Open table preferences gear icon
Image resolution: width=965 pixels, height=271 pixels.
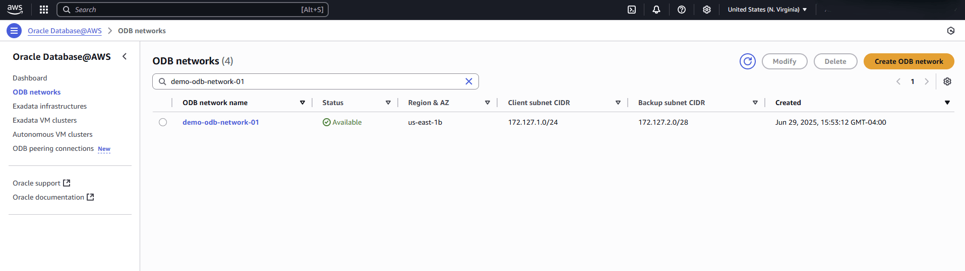pyautogui.click(x=947, y=81)
